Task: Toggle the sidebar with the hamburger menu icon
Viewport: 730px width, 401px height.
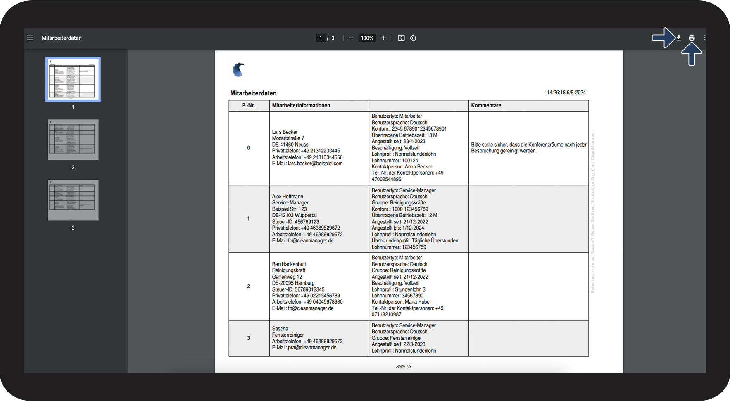Action: tap(30, 38)
